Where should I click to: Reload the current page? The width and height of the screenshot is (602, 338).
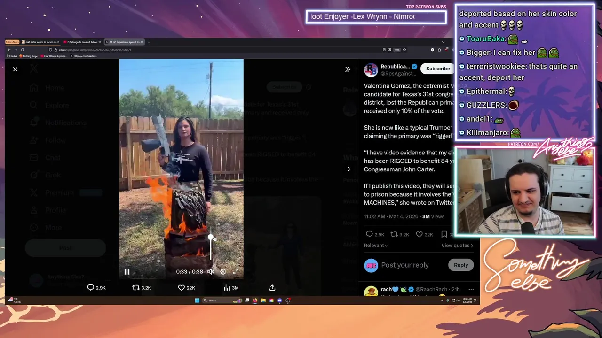[22, 50]
